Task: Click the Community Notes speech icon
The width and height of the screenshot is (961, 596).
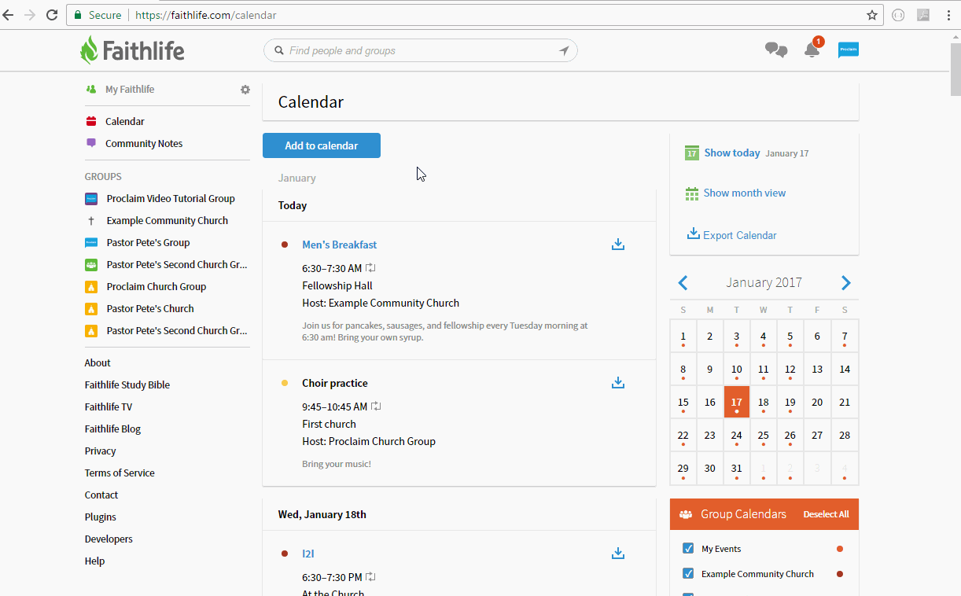Action: point(91,143)
